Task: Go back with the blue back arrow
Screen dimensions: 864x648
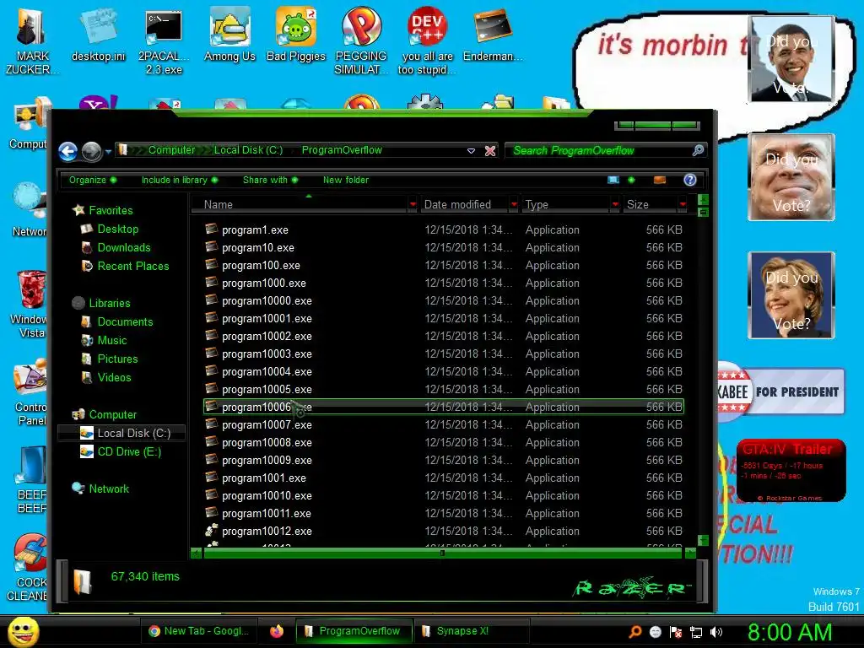Action: pos(67,151)
